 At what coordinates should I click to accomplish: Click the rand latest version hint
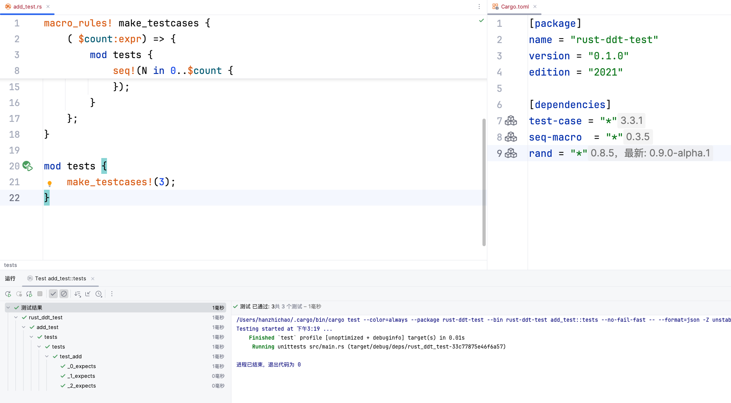pos(650,153)
